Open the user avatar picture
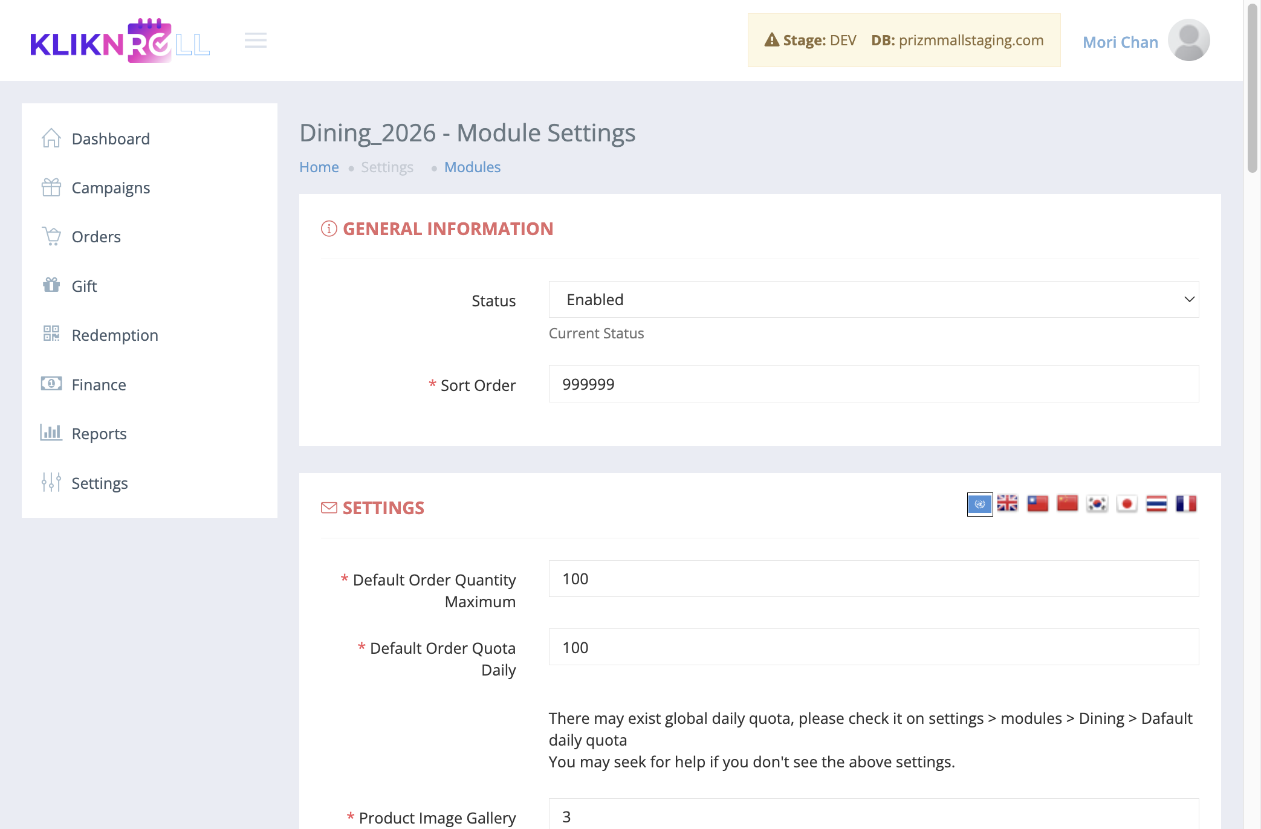This screenshot has height=829, width=1261. pos(1188,40)
